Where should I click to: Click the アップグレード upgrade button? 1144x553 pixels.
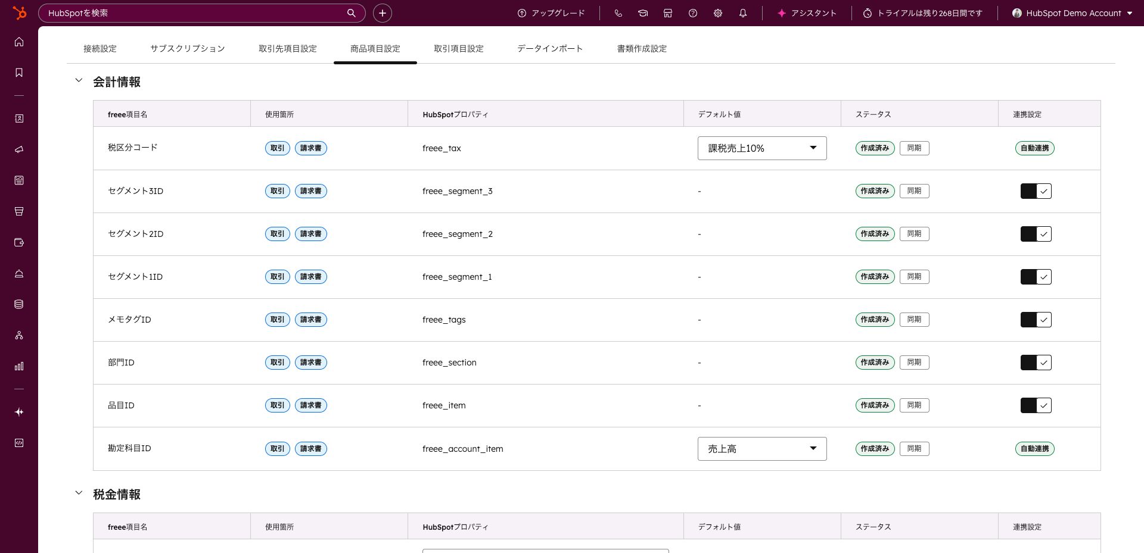[x=551, y=13]
